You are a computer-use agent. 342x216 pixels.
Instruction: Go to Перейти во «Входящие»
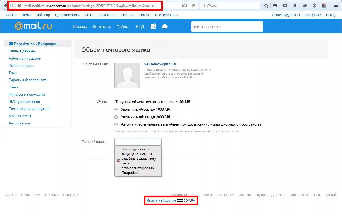(x=34, y=44)
